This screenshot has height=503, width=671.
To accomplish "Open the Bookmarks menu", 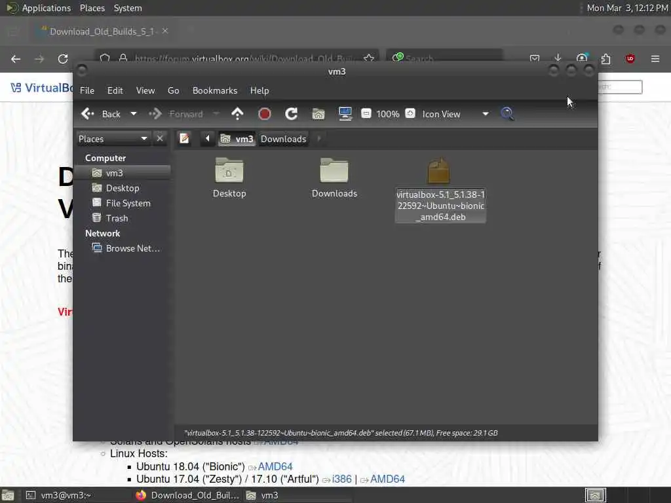I will 215,90.
